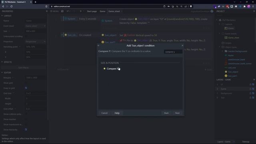Select seedchooser_bank object in Project tree
Image resolution: width=256 pixels, height=144 pixels.
point(235,60)
